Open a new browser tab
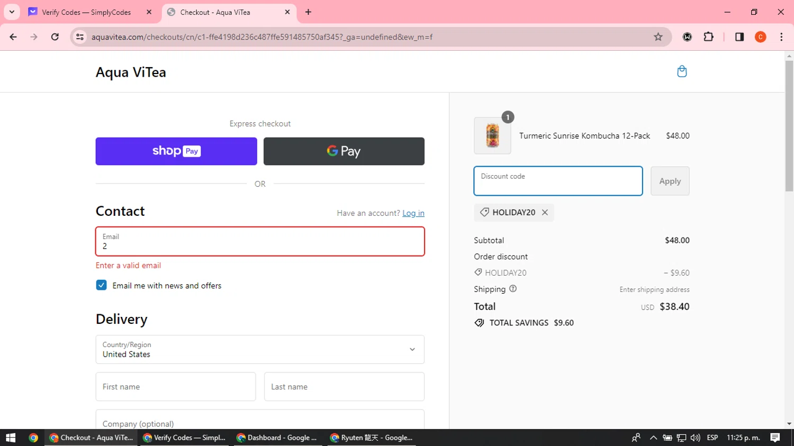Image resolution: width=794 pixels, height=446 pixels. (x=308, y=12)
